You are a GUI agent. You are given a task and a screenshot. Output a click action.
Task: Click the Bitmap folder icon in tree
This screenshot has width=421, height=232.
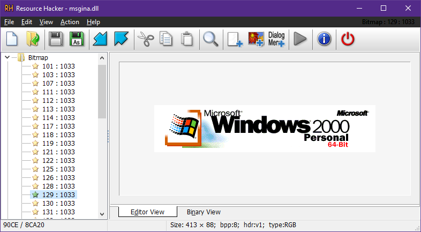tap(21, 57)
